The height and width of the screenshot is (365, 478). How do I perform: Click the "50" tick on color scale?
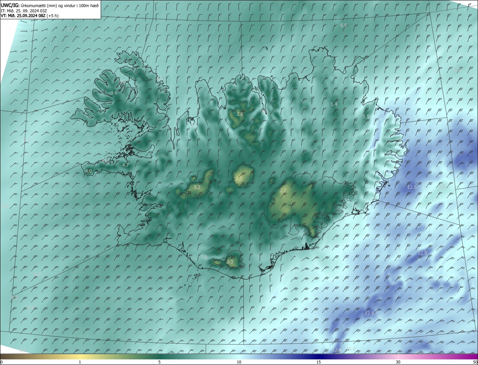tap(475, 362)
